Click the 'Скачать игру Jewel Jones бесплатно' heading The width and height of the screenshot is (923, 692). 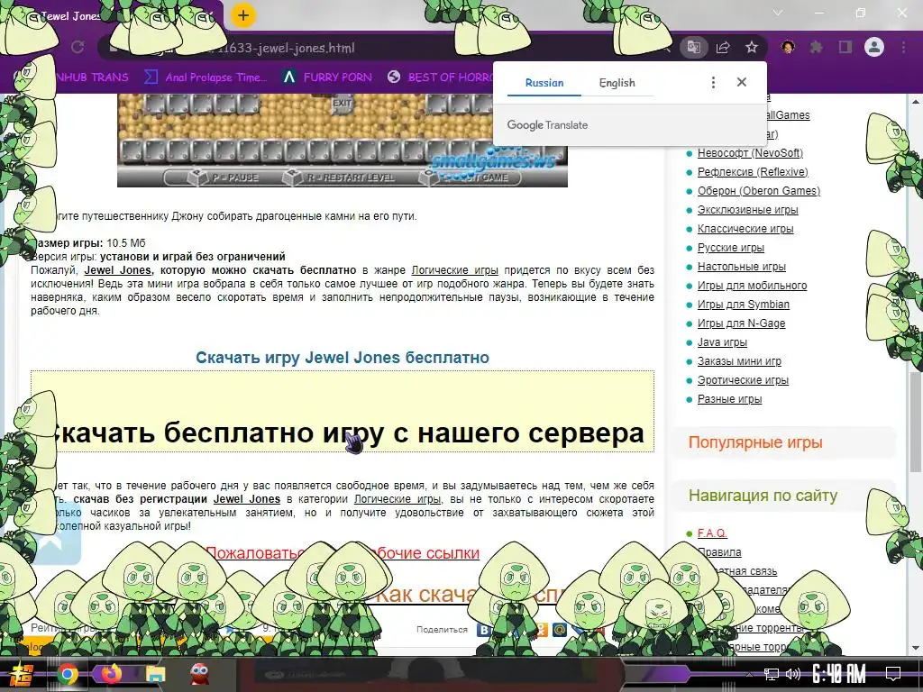(342, 358)
